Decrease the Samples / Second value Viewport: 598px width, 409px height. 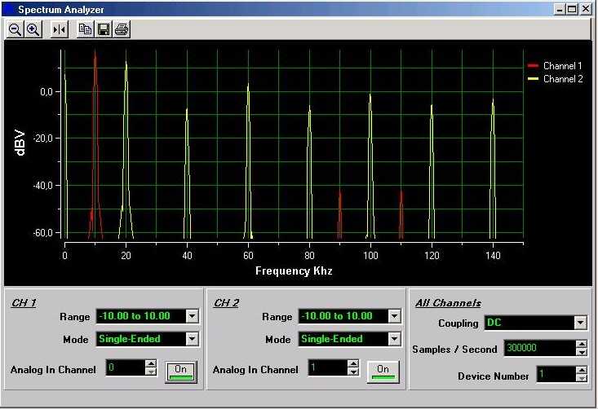[582, 352]
